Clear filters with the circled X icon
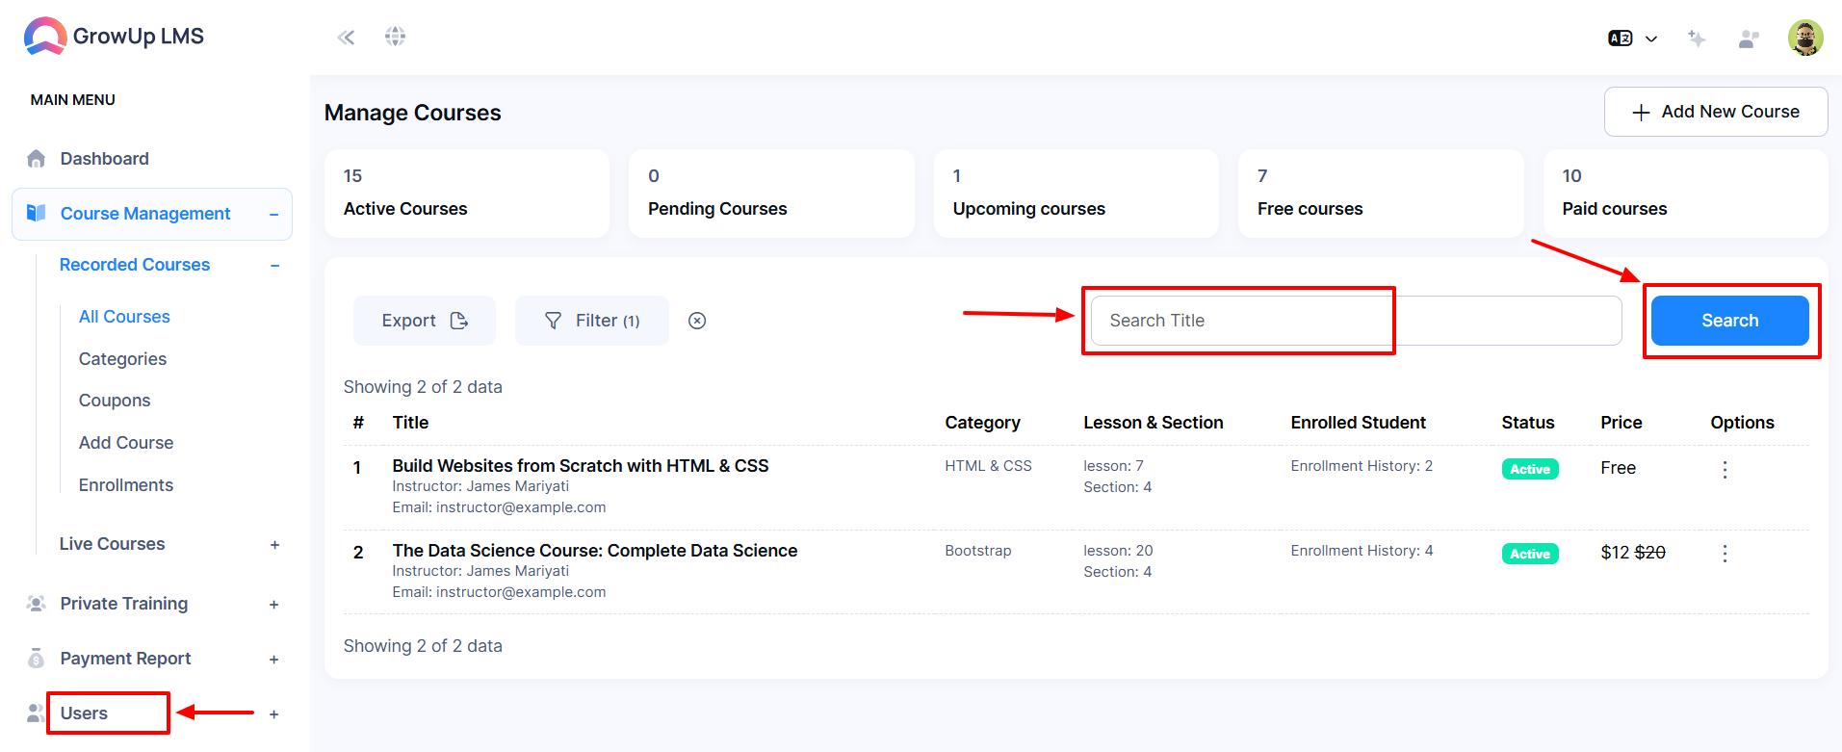This screenshot has height=752, width=1842. pyautogui.click(x=697, y=321)
